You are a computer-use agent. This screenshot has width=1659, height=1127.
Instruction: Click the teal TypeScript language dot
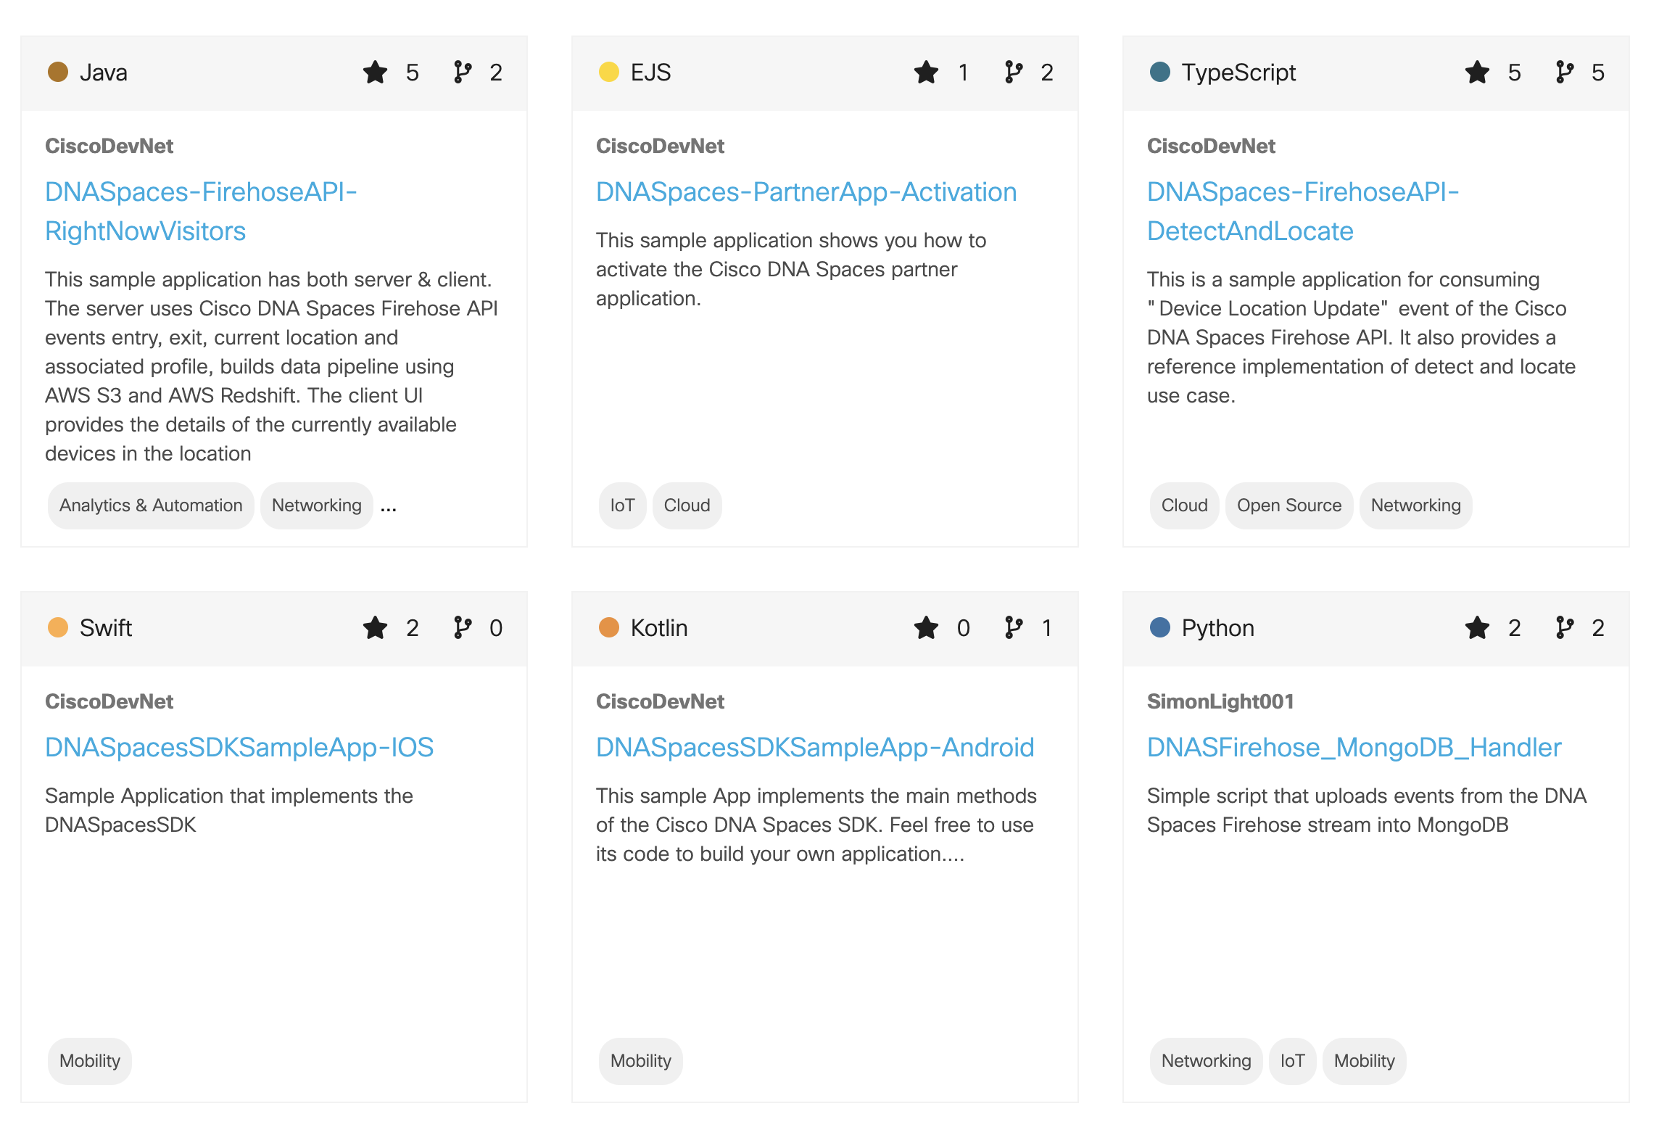point(1160,72)
